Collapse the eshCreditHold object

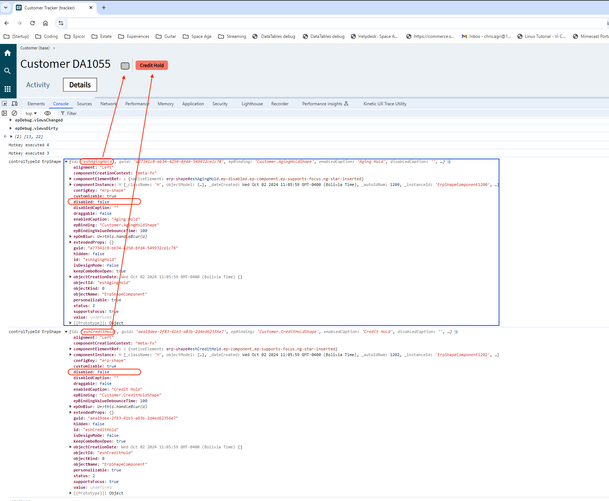pyautogui.click(x=66, y=332)
